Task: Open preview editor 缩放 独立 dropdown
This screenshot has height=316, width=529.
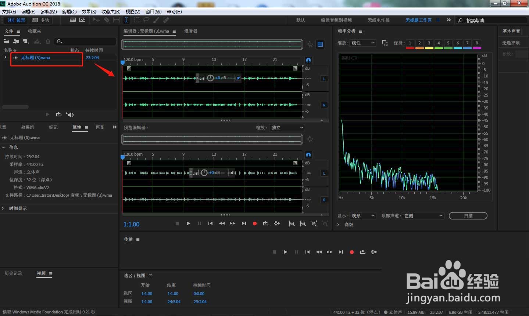Action: tap(287, 128)
